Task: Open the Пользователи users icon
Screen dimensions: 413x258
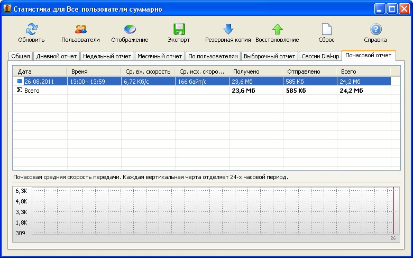Action: (80, 29)
